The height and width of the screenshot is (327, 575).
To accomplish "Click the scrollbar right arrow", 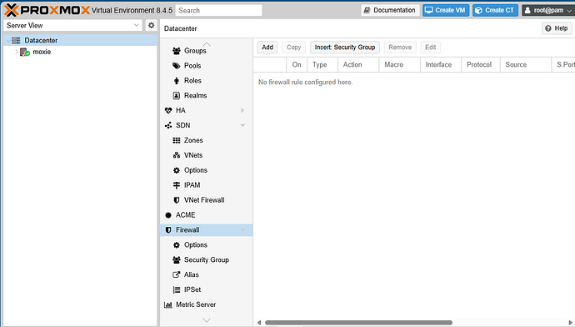I will coord(571,323).
